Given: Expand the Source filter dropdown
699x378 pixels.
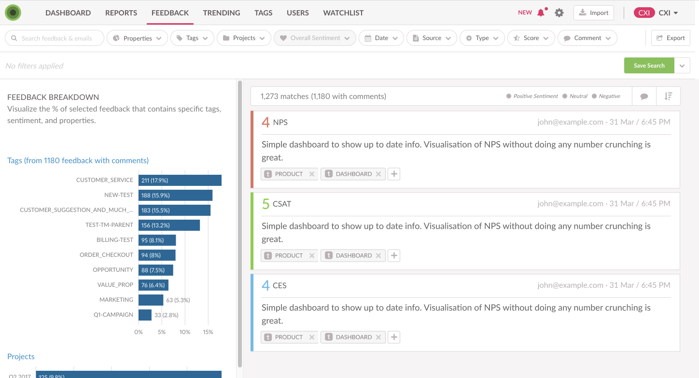Looking at the screenshot, I should pyautogui.click(x=432, y=38).
